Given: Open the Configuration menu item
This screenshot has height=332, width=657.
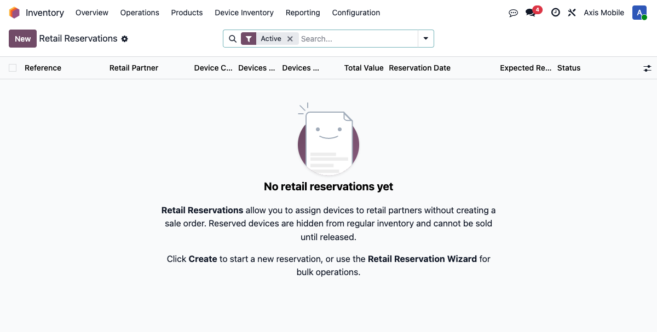Looking at the screenshot, I should point(356,13).
